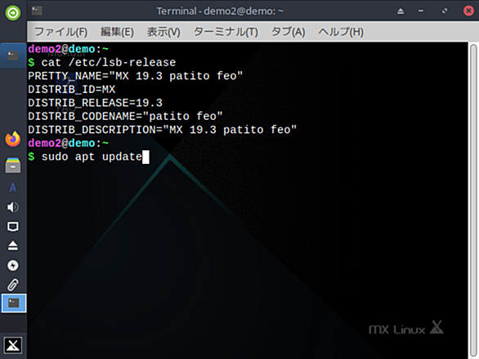
Task: Click the PRETTY_NAME output line
Action: (x=136, y=76)
